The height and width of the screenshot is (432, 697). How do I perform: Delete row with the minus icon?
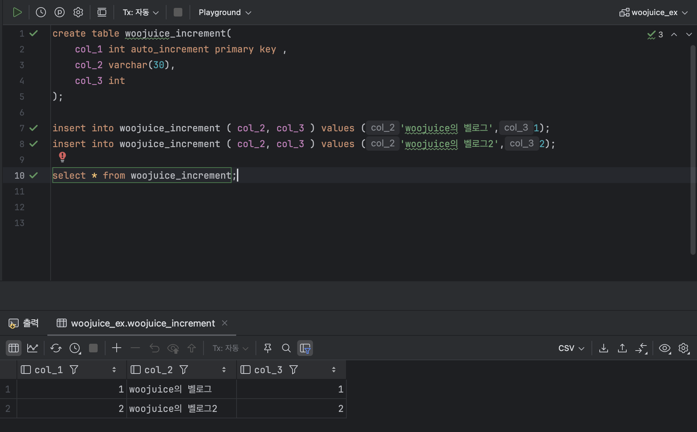[135, 348]
